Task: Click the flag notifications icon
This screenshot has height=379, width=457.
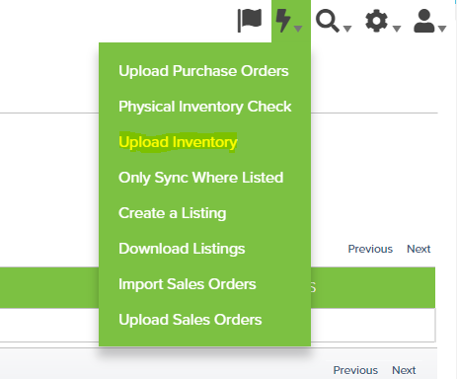Action: click(x=250, y=21)
